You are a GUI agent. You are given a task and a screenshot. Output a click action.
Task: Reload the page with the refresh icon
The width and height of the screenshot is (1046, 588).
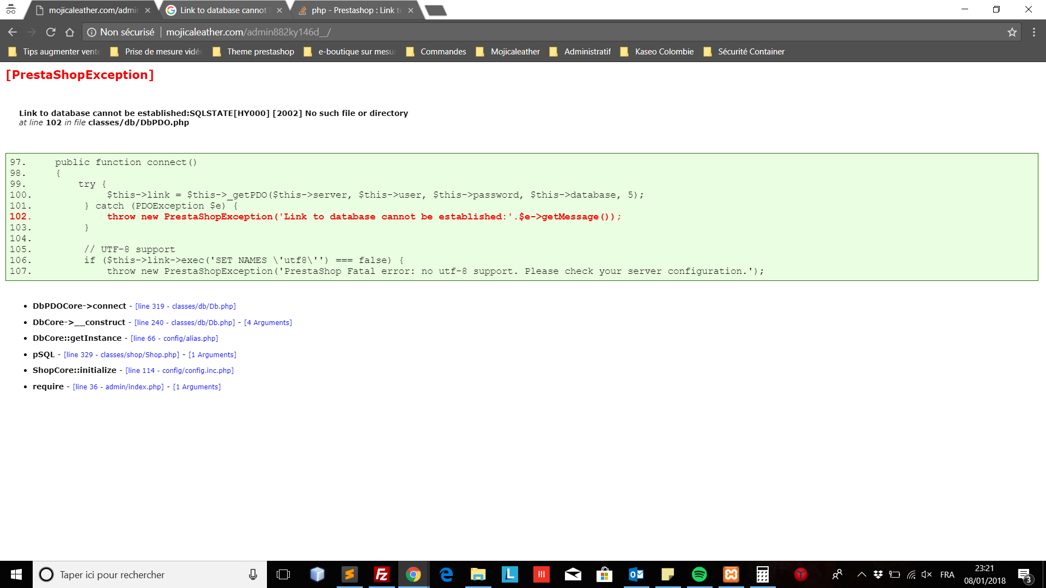point(51,32)
